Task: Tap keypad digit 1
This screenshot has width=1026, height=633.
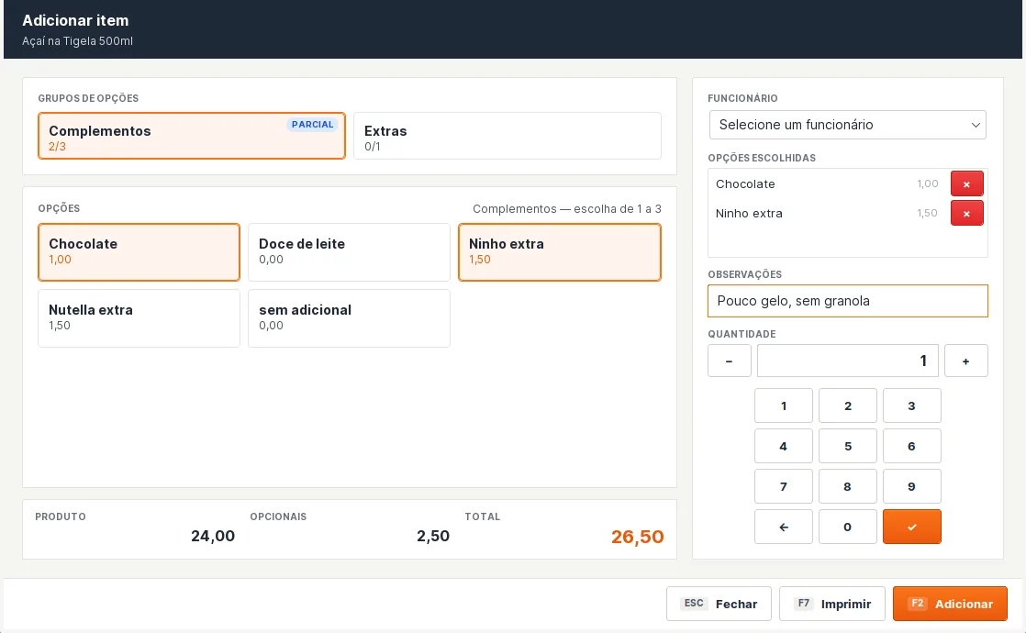Action: coord(783,405)
